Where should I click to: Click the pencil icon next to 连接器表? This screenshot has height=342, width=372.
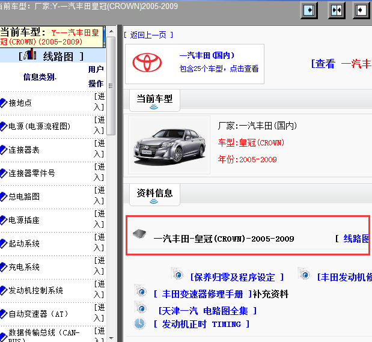click(4, 150)
